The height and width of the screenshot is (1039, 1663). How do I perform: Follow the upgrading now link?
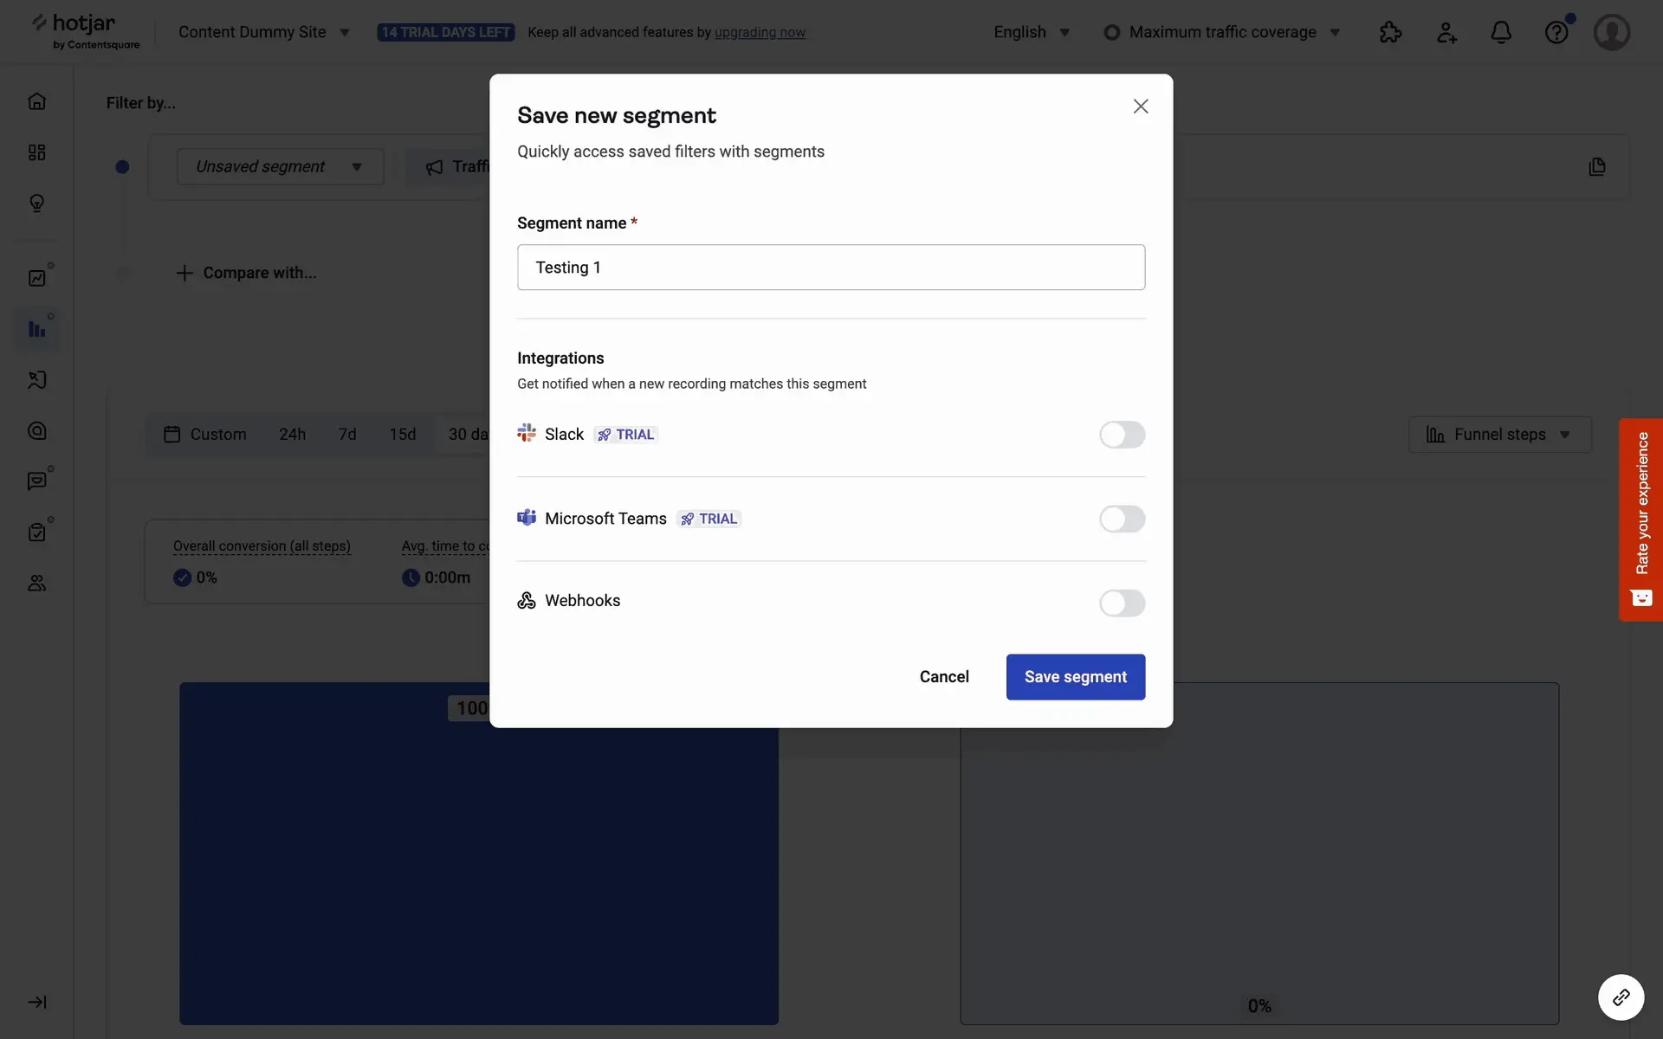coord(760,32)
